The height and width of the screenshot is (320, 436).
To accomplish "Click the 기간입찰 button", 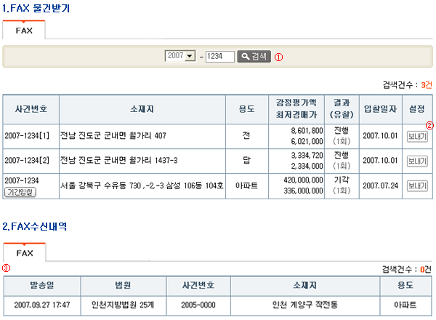I will [x=20, y=191].
